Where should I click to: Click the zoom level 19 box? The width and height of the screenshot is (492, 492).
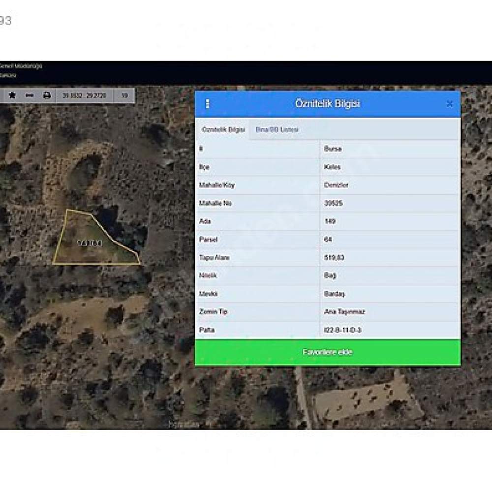point(124,95)
